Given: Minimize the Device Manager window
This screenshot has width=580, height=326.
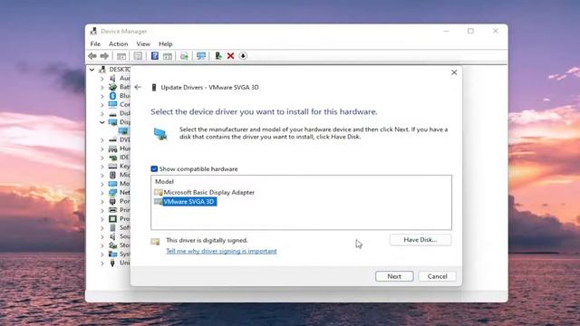Looking at the screenshot, I should point(446,31).
